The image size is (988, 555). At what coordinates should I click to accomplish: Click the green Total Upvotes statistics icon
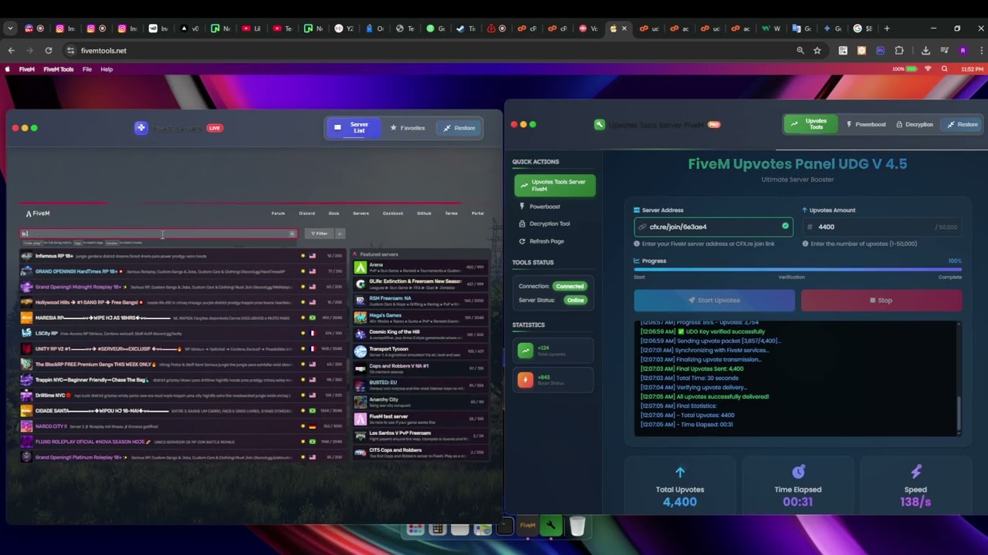coord(526,351)
